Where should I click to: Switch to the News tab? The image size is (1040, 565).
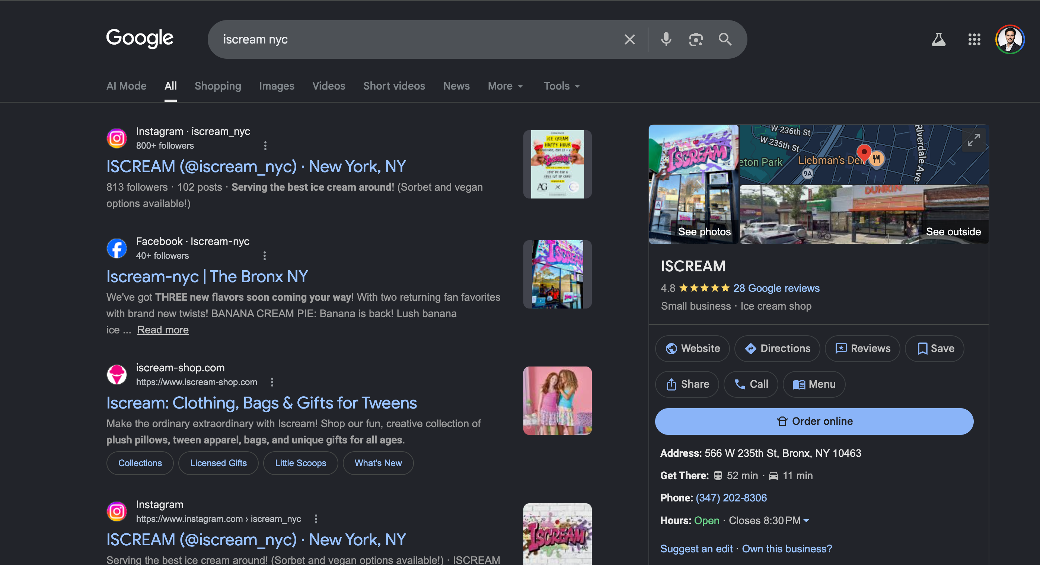[x=456, y=86]
